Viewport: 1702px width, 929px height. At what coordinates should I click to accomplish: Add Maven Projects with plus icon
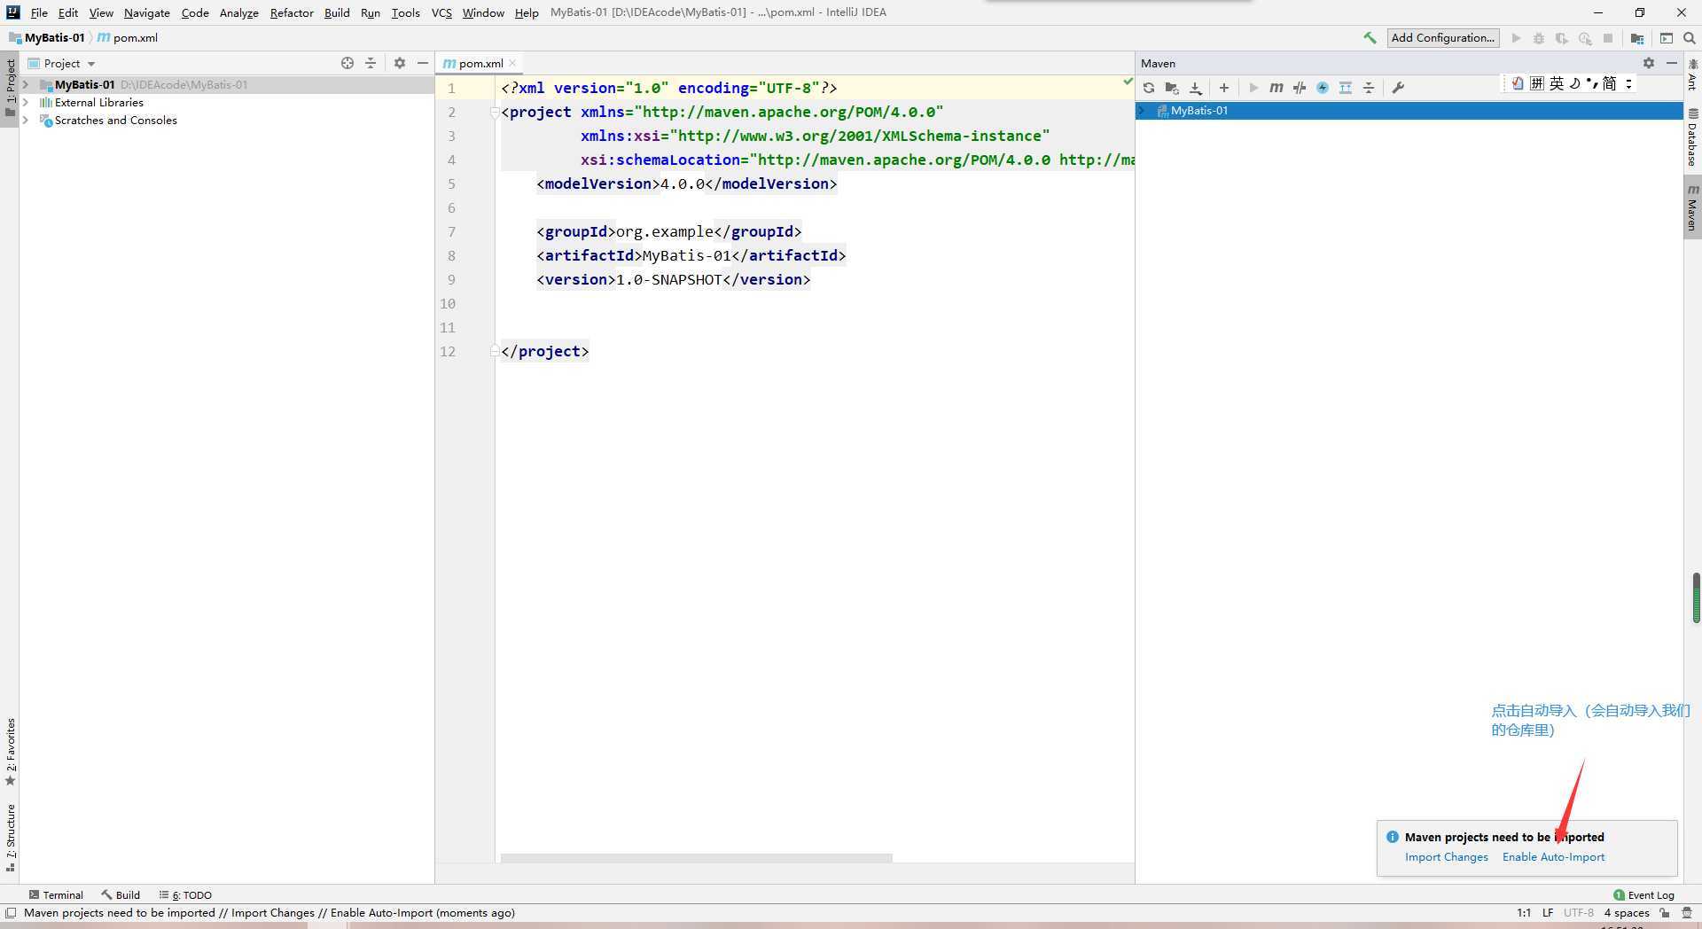(1224, 88)
